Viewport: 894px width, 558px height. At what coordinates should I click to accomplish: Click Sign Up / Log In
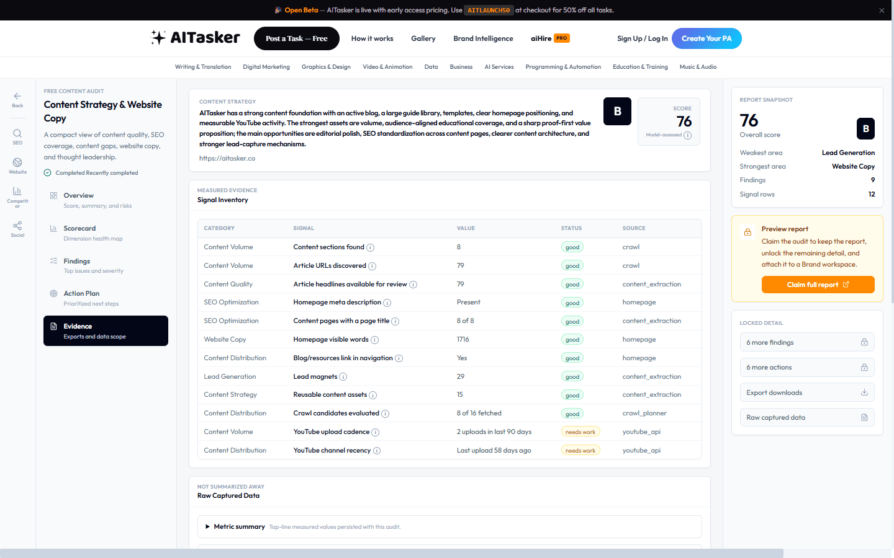[643, 38]
